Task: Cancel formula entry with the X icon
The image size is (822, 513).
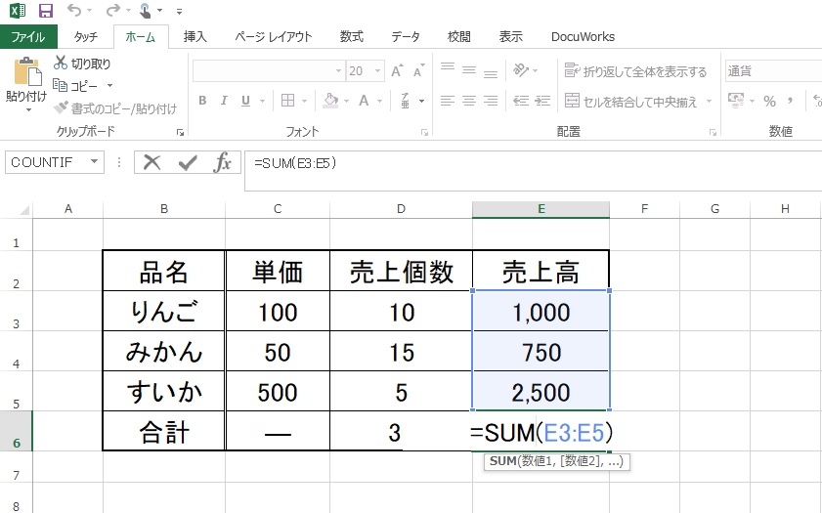Action: tap(151, 163)
